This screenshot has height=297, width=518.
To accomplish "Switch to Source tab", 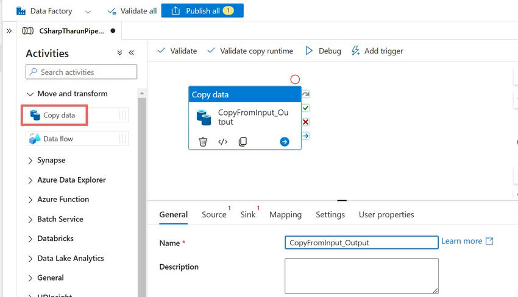I will tap(214, 214).
